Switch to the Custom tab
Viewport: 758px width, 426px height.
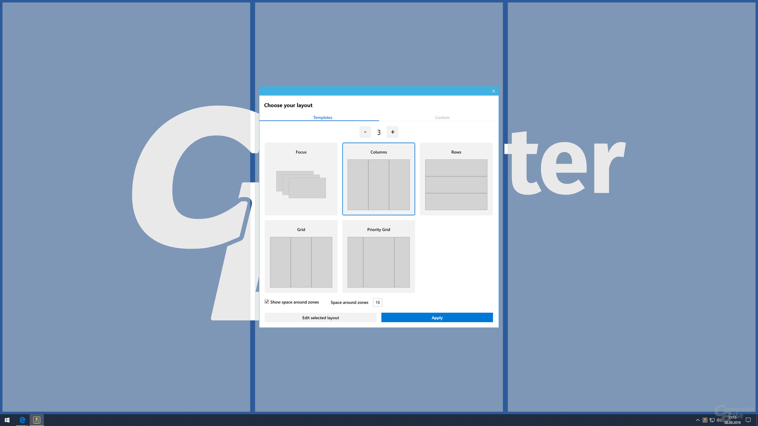[442, 118]
